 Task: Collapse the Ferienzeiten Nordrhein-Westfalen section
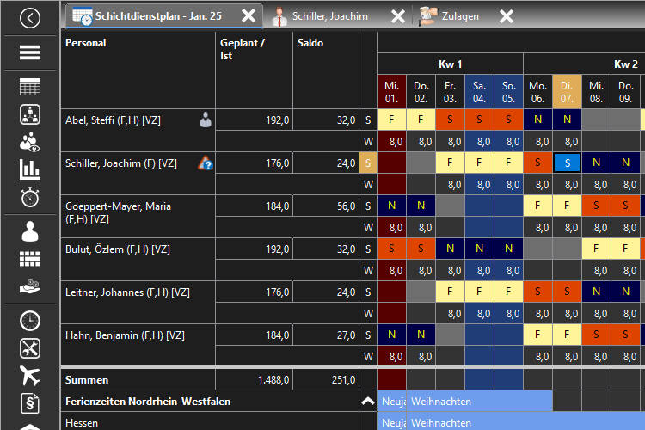coord(367,402)
